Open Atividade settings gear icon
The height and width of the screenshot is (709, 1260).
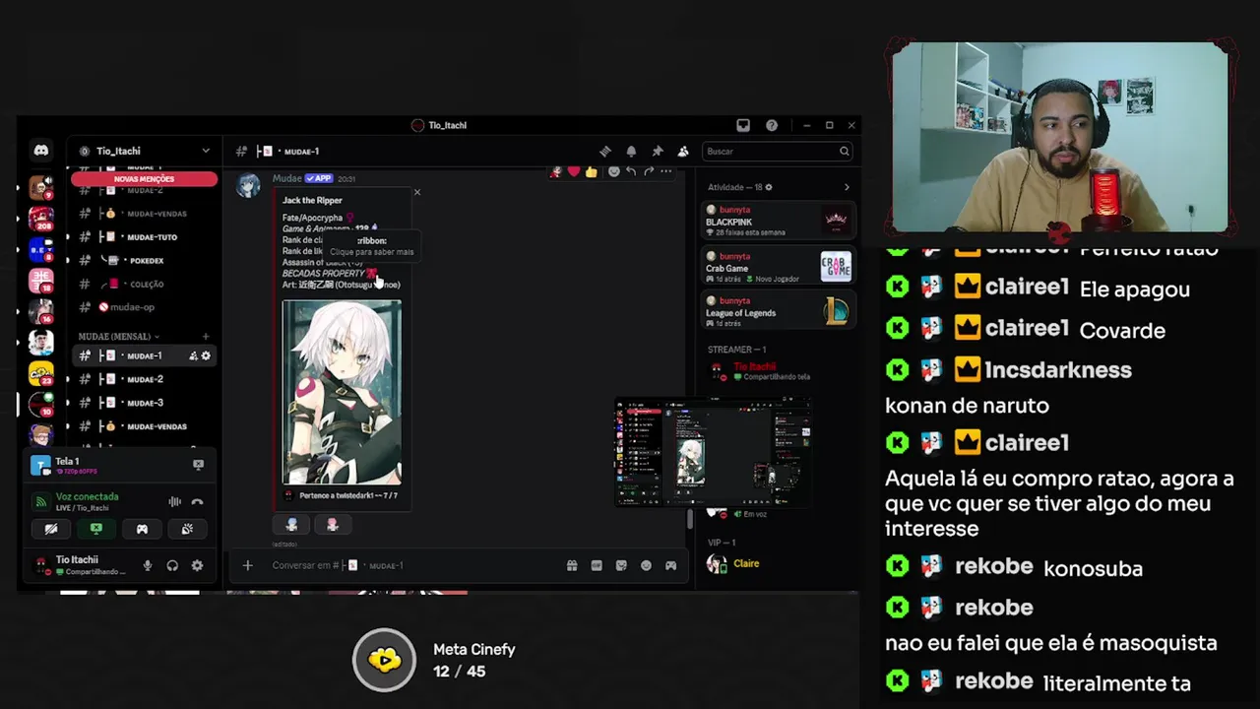769,187
